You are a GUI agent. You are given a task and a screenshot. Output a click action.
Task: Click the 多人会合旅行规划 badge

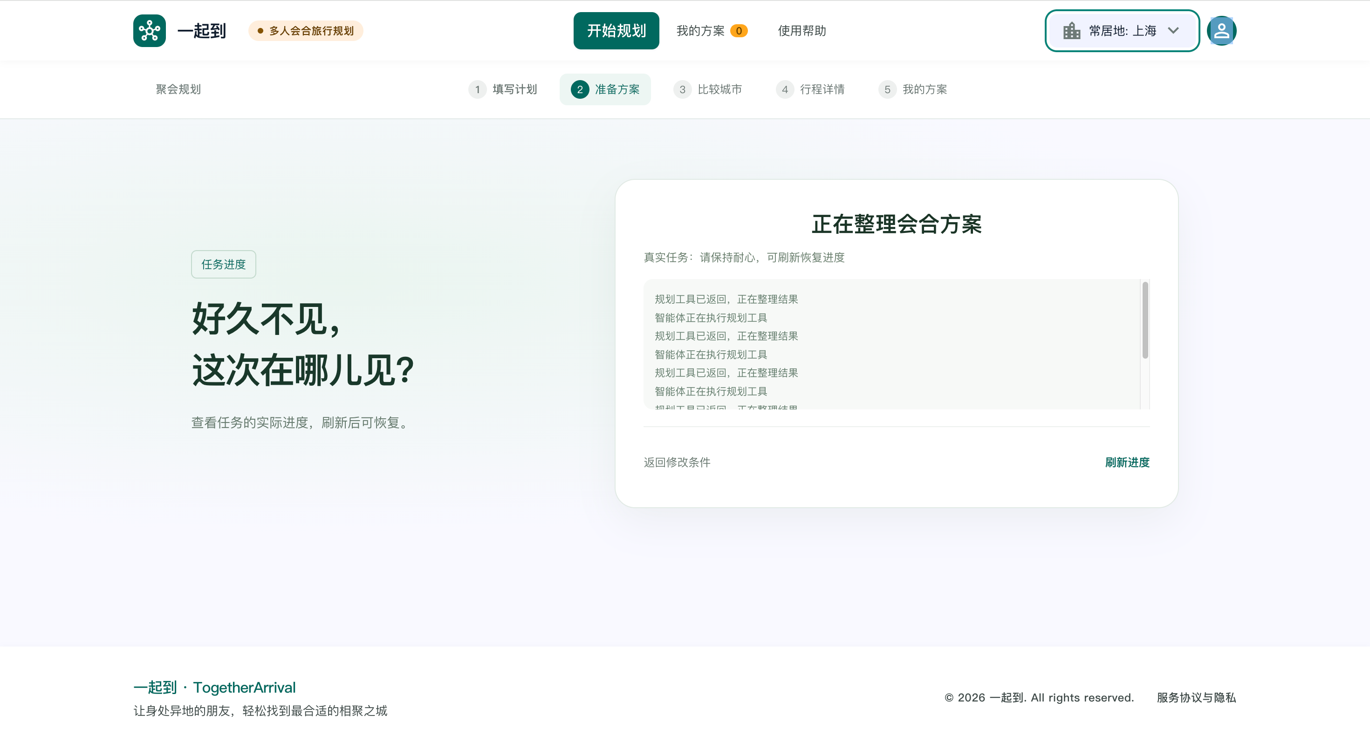click(x=306, y=31)
